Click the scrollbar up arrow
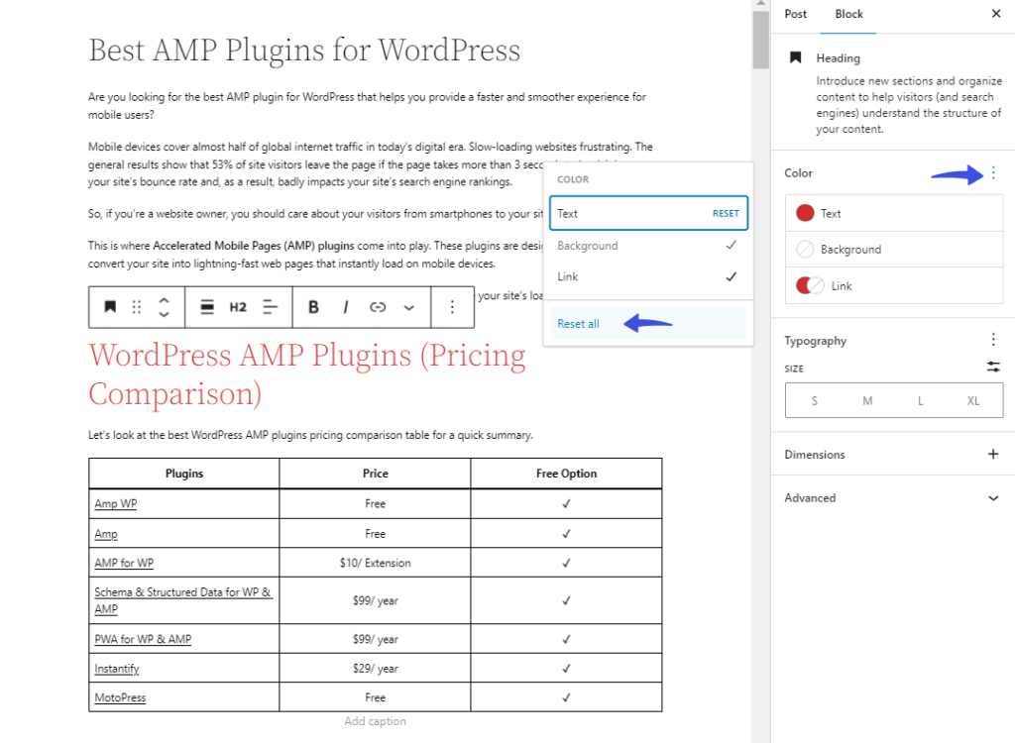This screenshot has height=743, width=1015. click(760, 4)
